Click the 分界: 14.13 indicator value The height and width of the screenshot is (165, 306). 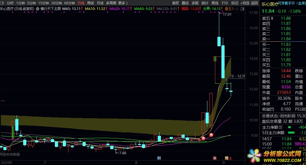(212, 9)
